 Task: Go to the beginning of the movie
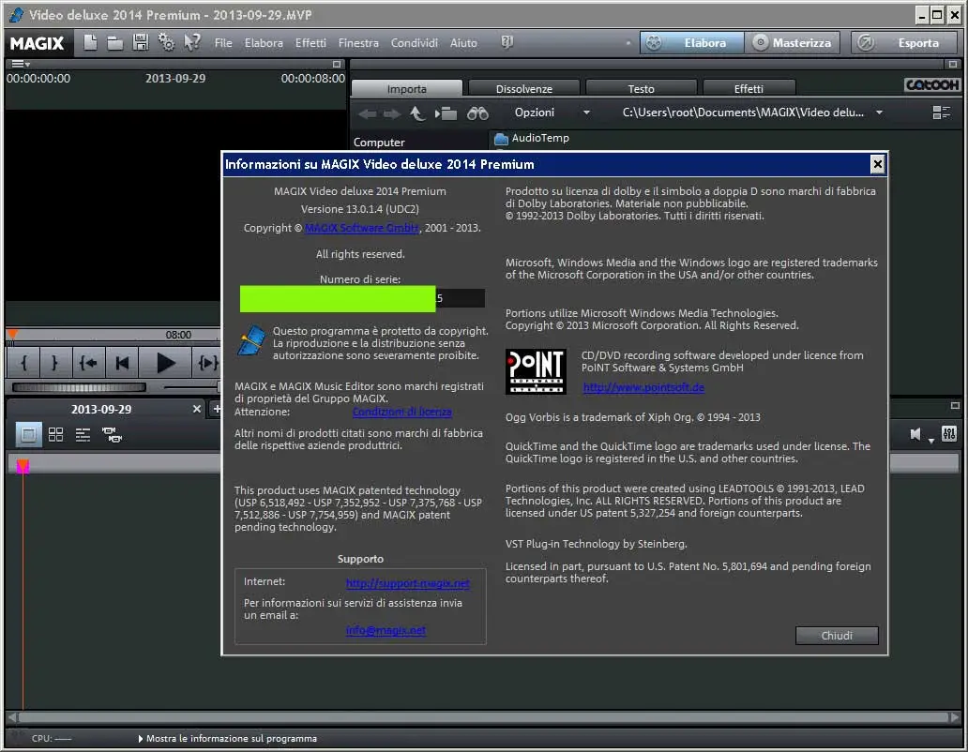click(122, 363)
